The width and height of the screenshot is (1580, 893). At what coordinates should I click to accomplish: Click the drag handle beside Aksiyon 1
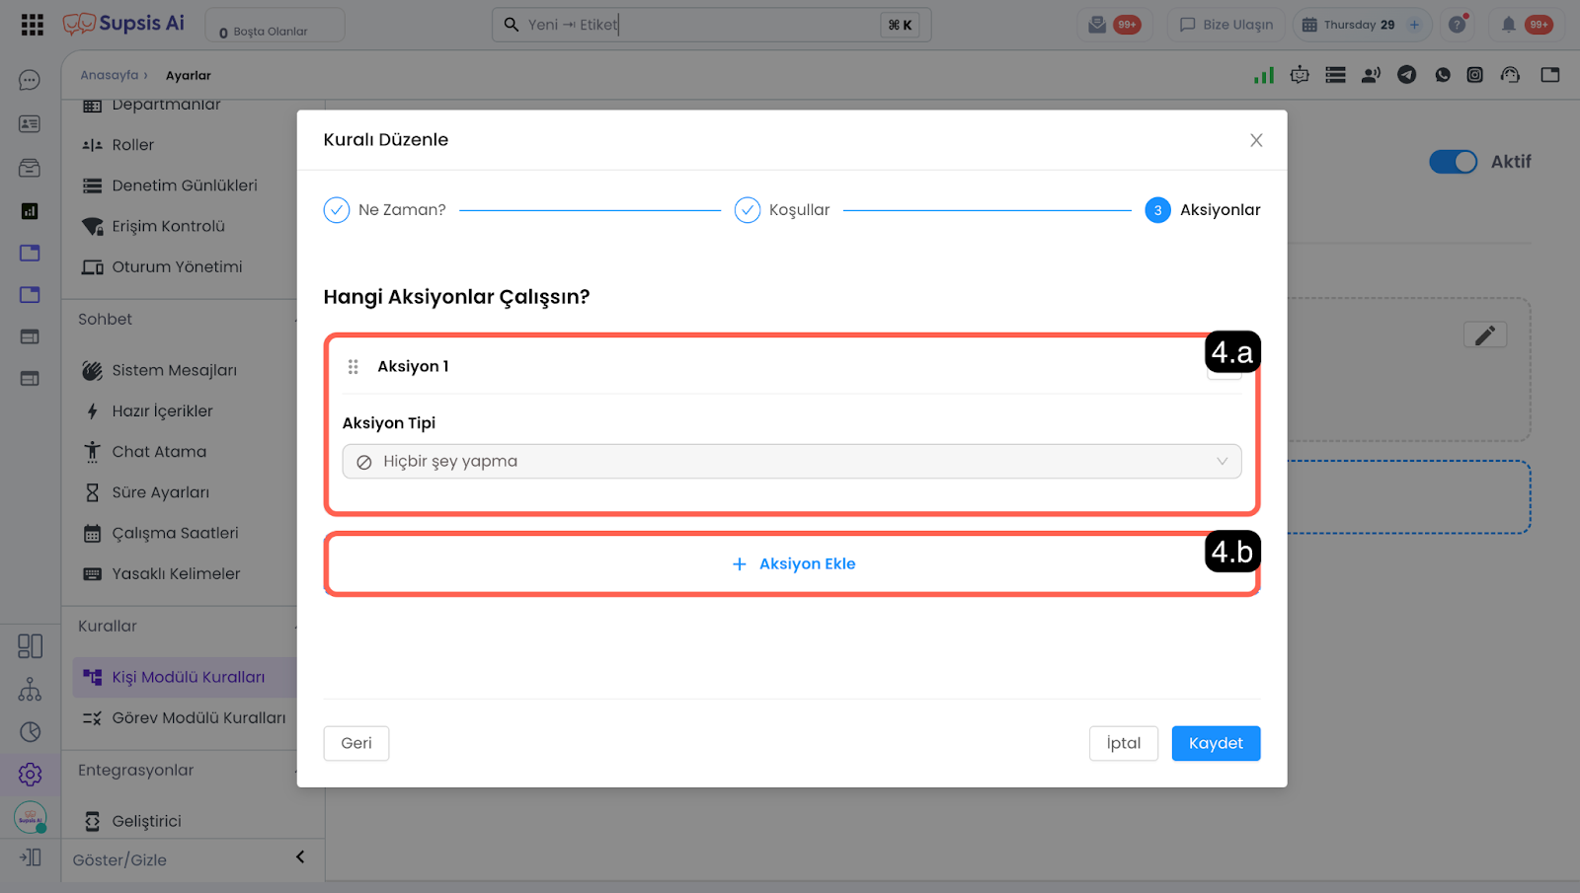click(x=353, y=367)
